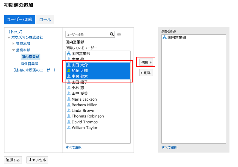This screenshot has width=238, height=167.
Task: Select user Maria Jackson in list
Action: 84,99
